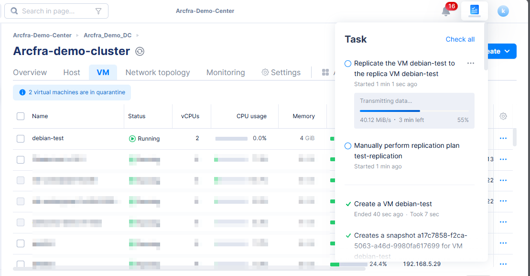Click the three-dot menu for debian-test row
The height and width of the screenshot is (276, 530).
point(503,138)
